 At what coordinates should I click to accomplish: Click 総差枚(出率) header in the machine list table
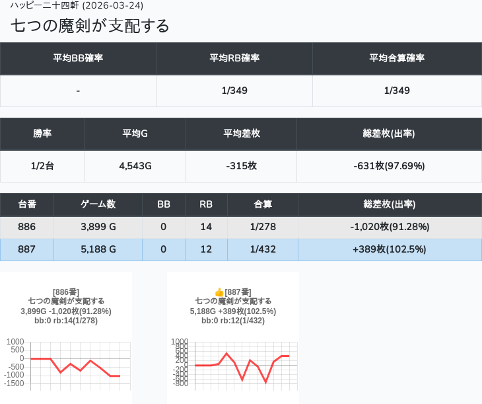[390, 204]
